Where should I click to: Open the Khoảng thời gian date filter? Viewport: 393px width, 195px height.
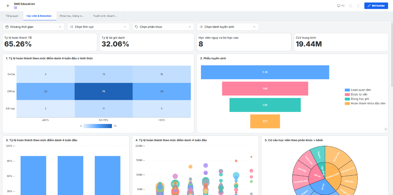point(34,27)
